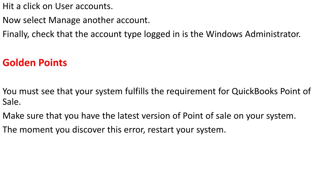Click the word "Sale." on the wrapped line
This screenshot has width=334, height=187.
12,102
